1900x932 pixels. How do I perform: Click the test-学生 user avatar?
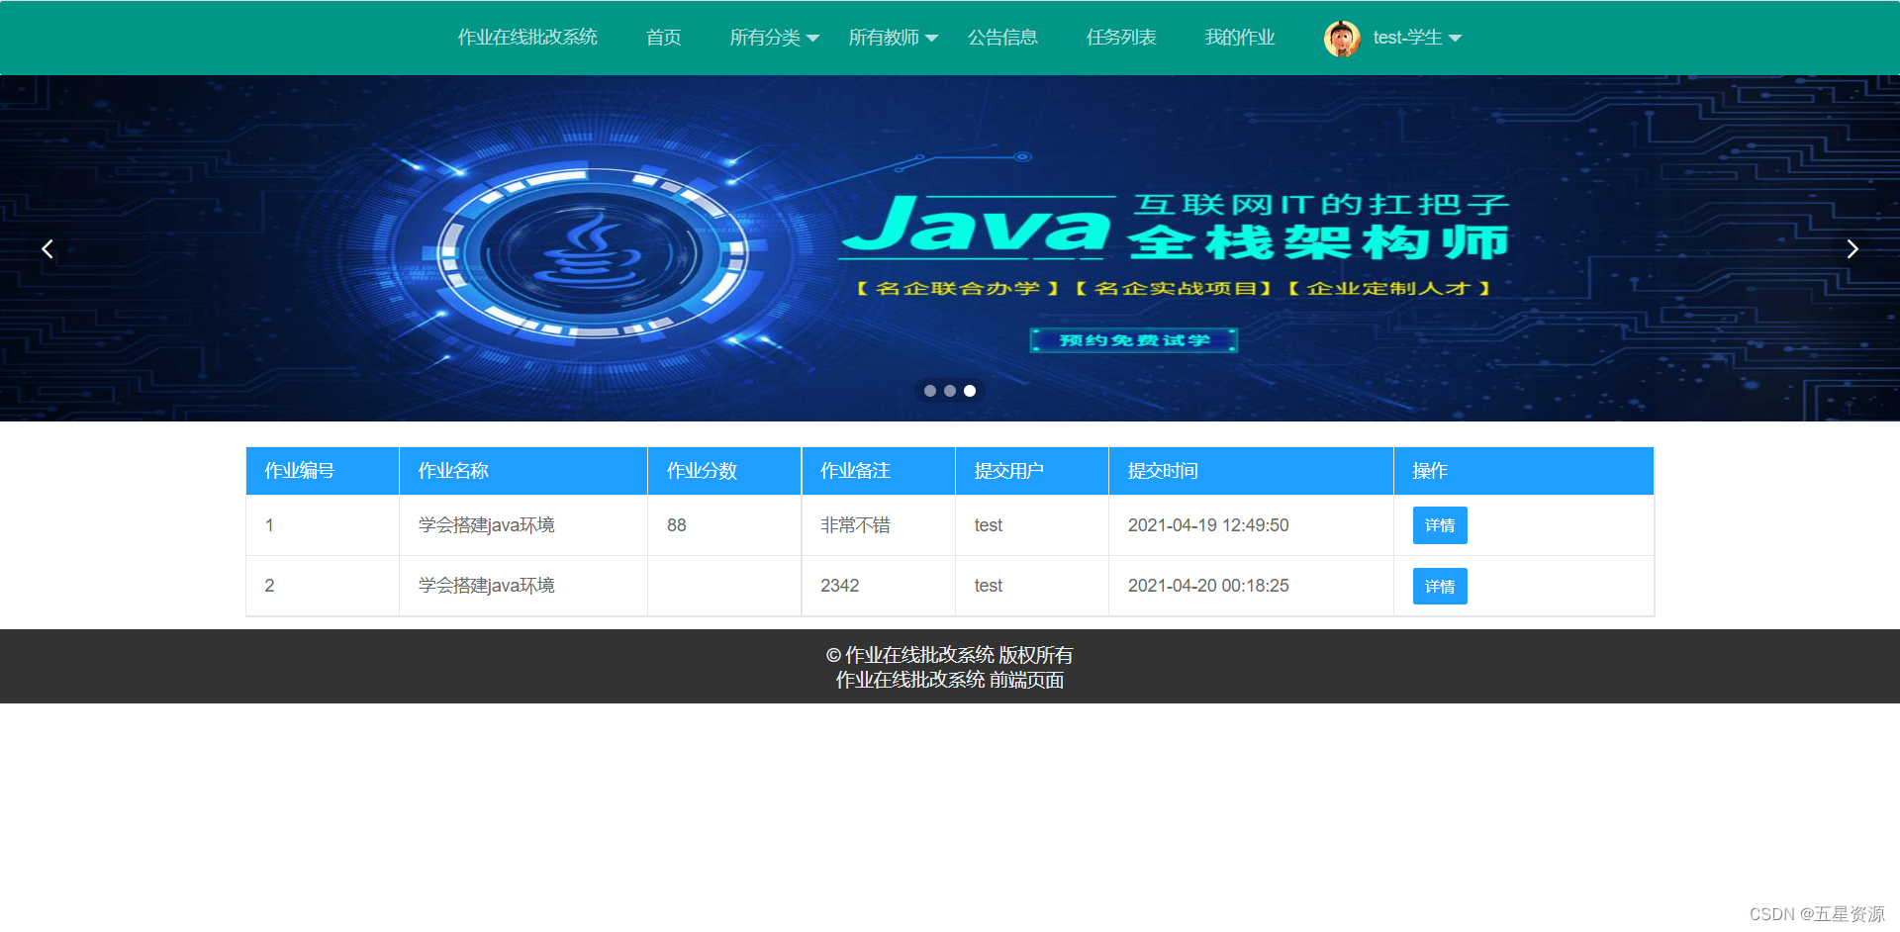[1342, 38]
